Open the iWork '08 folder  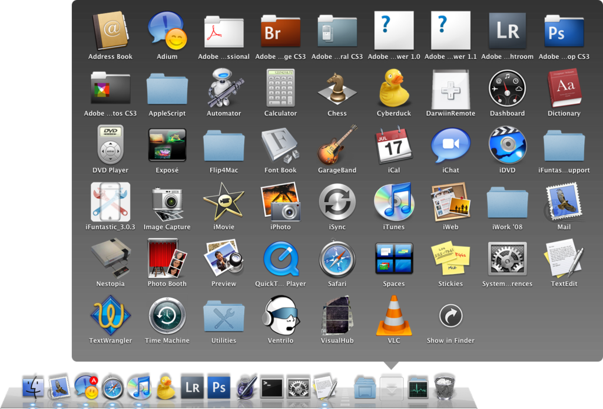(x=507, y=202)
